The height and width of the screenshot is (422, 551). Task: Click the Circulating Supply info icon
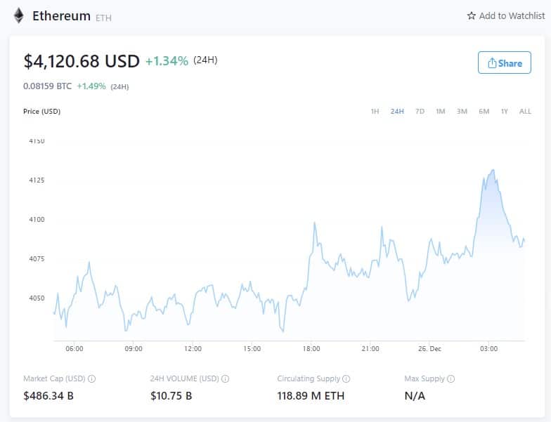[346, 379]
